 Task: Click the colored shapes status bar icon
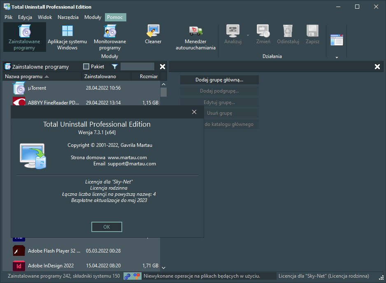tap(137, 276)
